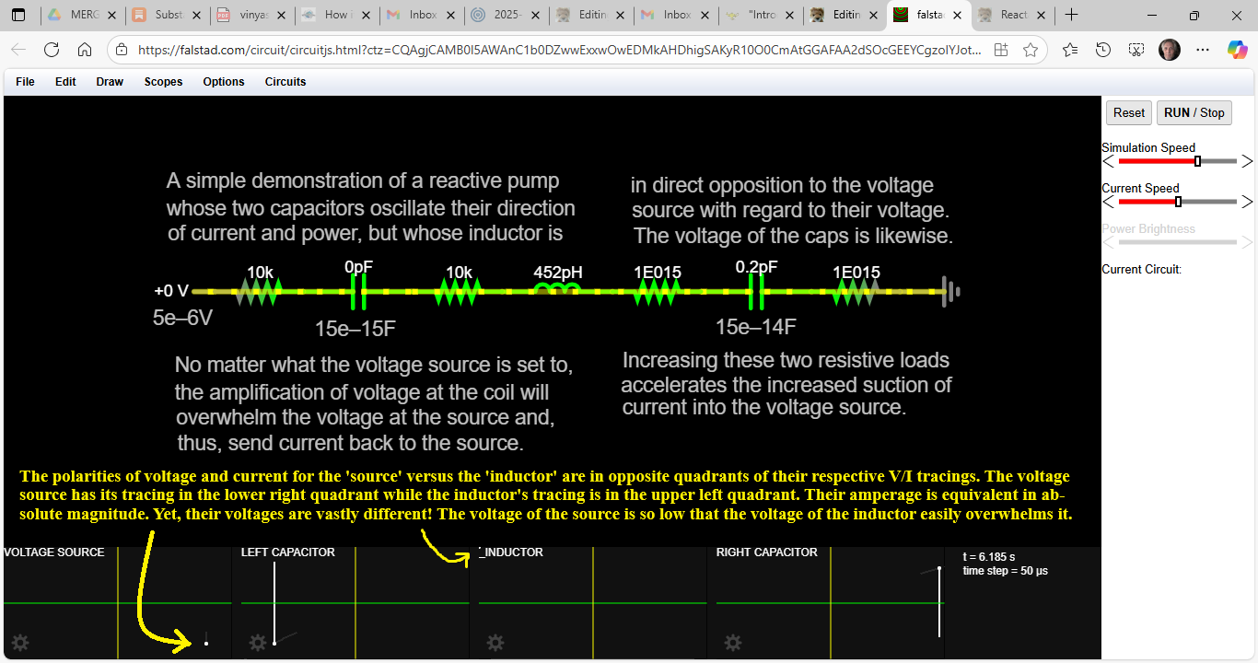Switch to the MERG tab
The height and width of the screenshot is (663, 1258).
[x=81, y=15]
